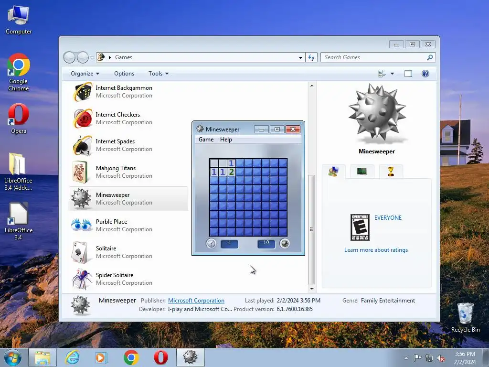Viewport: 489px width, 367px height.
Task: Open Windows Explorer from the taskbar
Action: click(43, 357)
